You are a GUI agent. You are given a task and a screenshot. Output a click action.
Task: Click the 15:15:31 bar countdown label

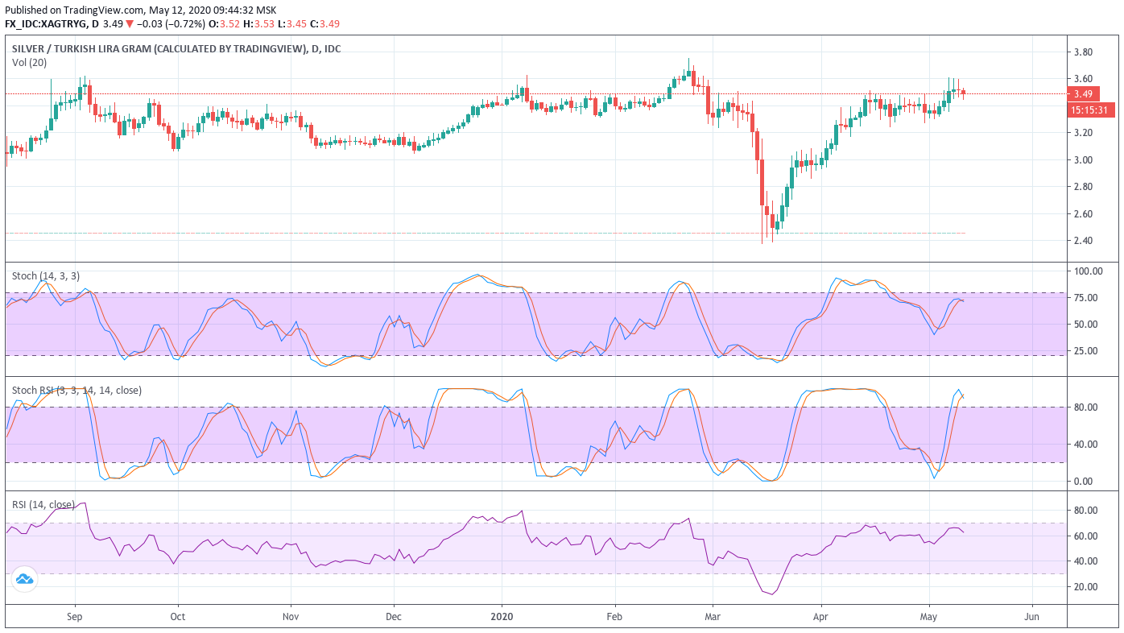point(1091,110)
